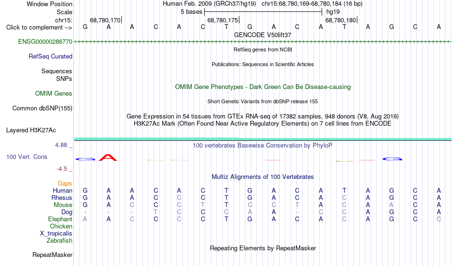Click the GTEx Gene Expression track title

coord(263,117)
